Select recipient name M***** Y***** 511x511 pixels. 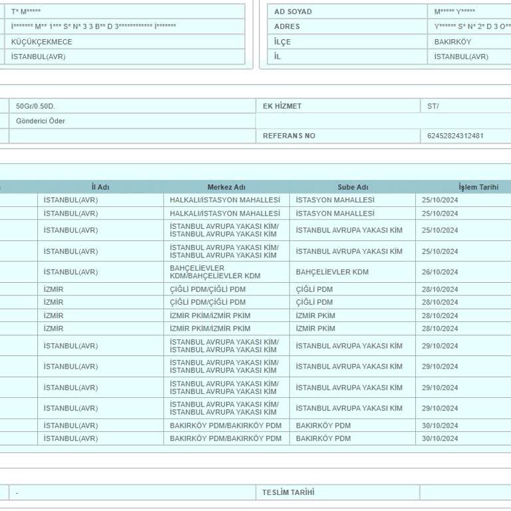tap(454, 12)
